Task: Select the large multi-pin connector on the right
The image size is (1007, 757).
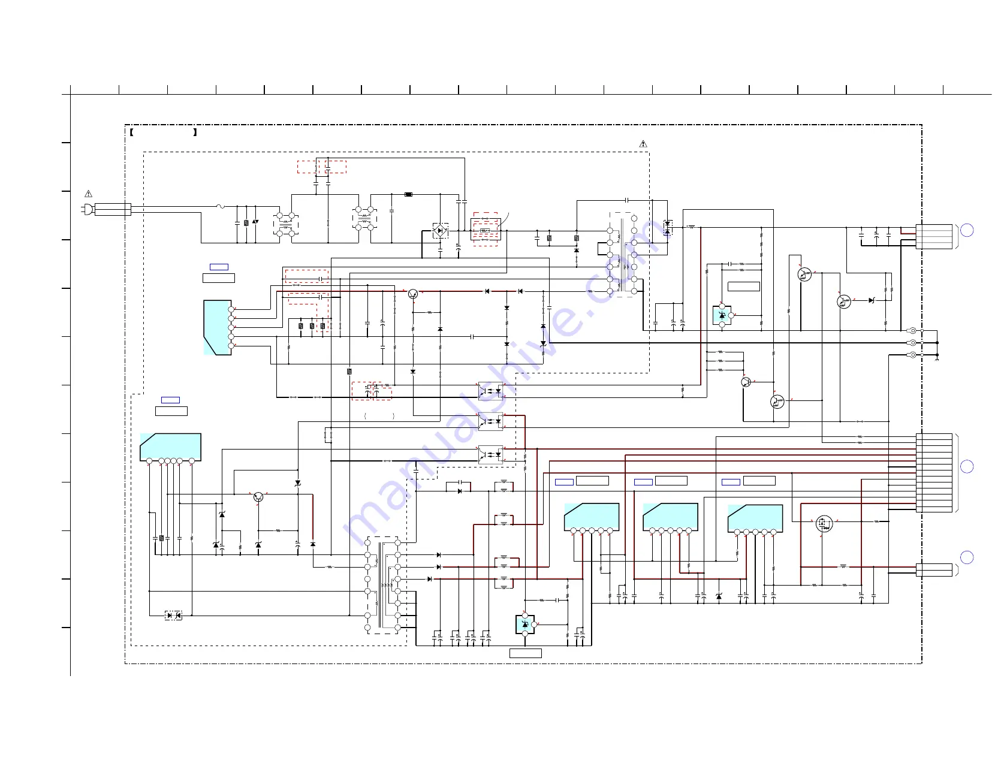Action: [934, 473]
